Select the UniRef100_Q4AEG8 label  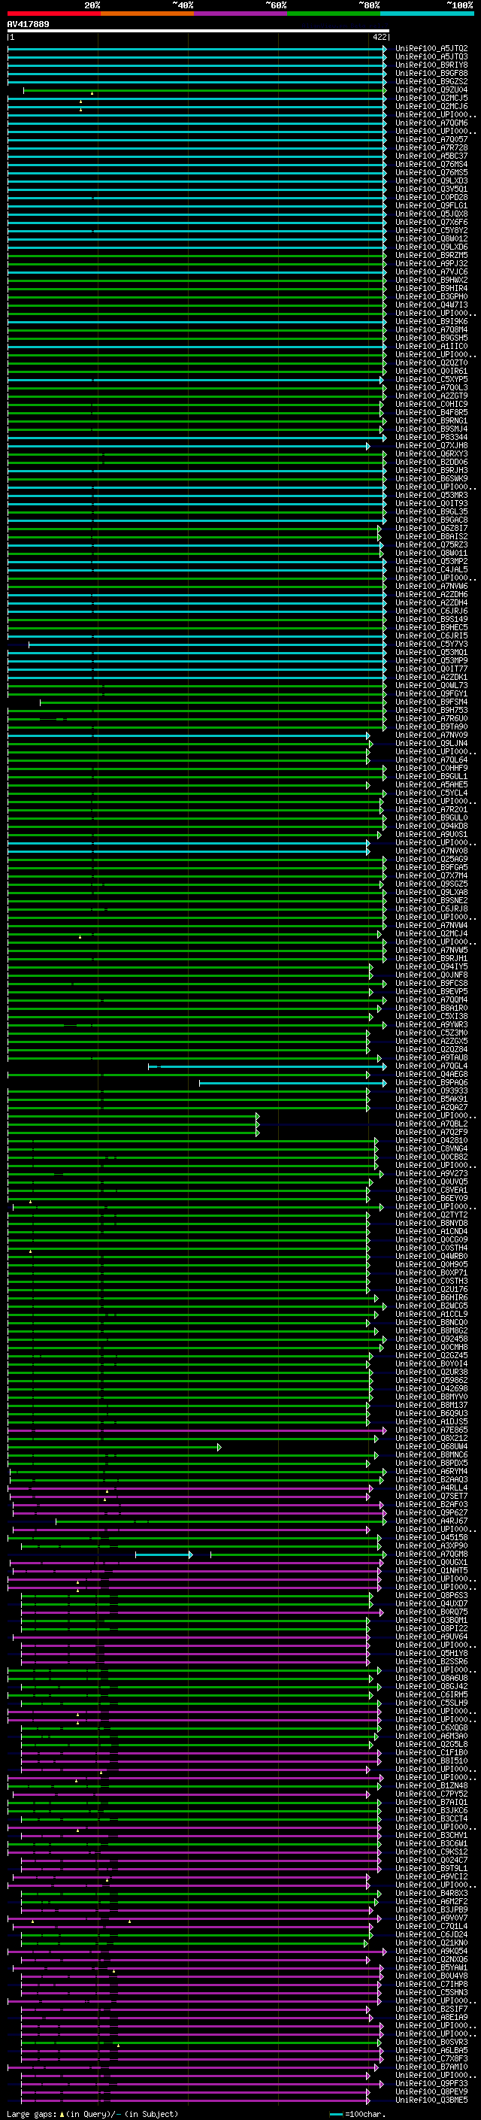pos(431,1075)
